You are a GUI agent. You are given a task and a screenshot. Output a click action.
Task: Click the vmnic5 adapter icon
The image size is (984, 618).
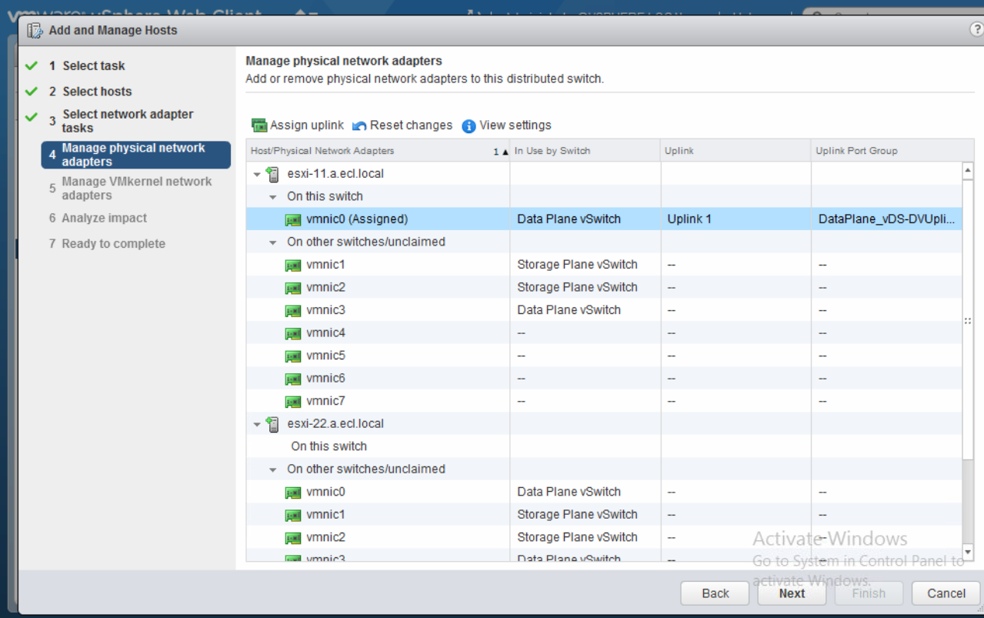293,356
